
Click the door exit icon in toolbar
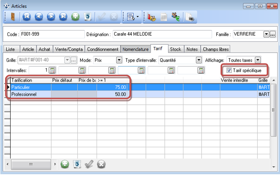(13, 17)
